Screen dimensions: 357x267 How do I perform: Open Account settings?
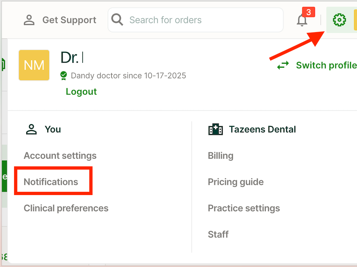pyautogui.click(x=60, y=156)
